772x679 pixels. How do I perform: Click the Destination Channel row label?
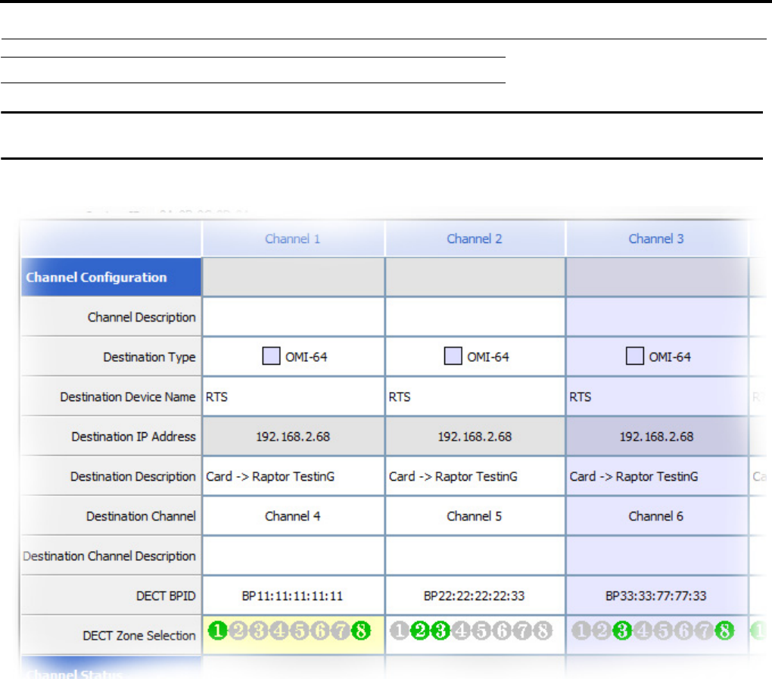click(141, 516)
